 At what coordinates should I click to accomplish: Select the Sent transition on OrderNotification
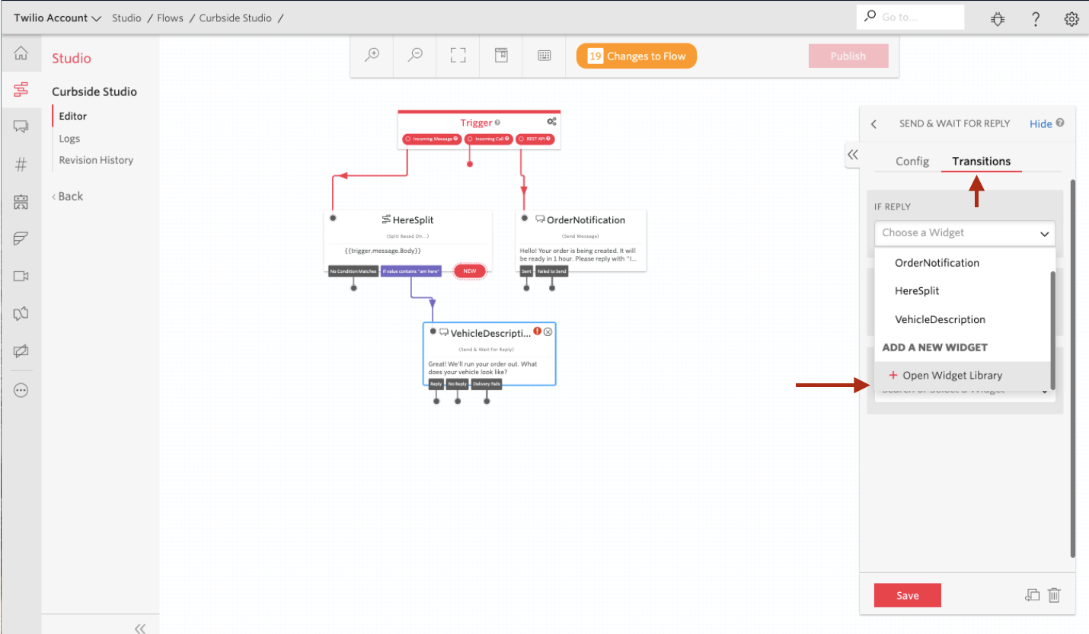click(526, 271)
